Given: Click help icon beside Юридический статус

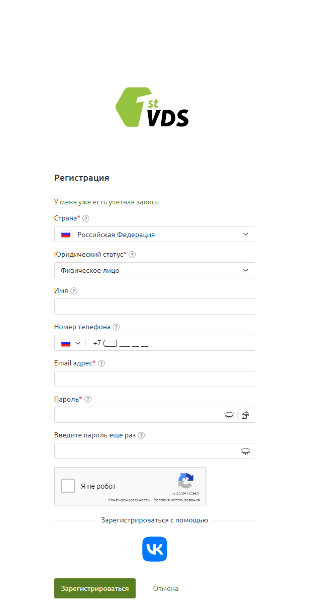Looking at the screenshot, I should point(132,255).
